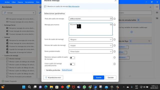Open the Editar menu
This screenshot has height=90, width=160.
(x=13, y=2)
